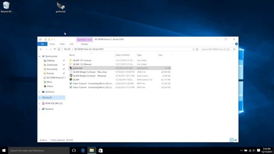Click the New folder quick access icon
Viewport: 274px width, 154px height.
[49, 39]
